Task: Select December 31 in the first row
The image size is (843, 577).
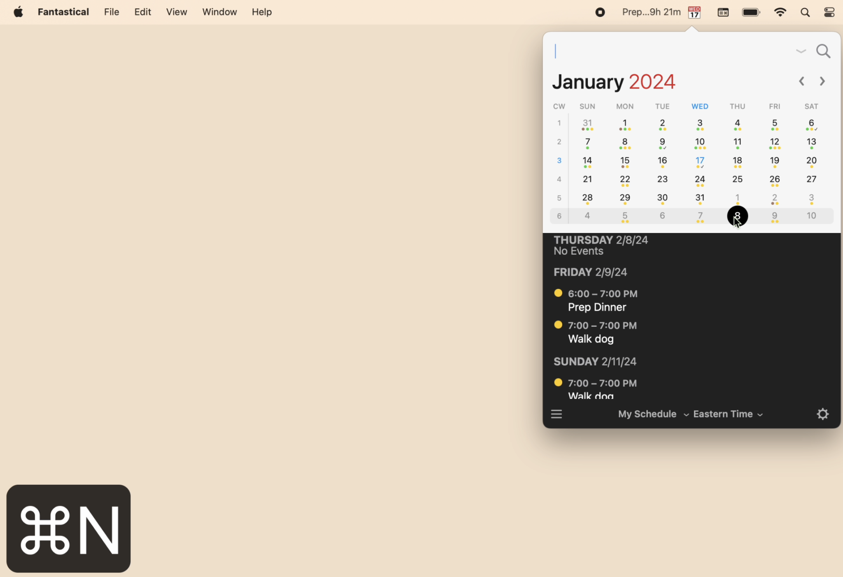Action: [x=587, y=123]
